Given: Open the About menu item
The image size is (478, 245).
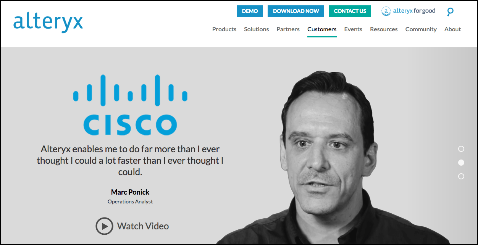Looking at the screenshot, I should 453,29.
